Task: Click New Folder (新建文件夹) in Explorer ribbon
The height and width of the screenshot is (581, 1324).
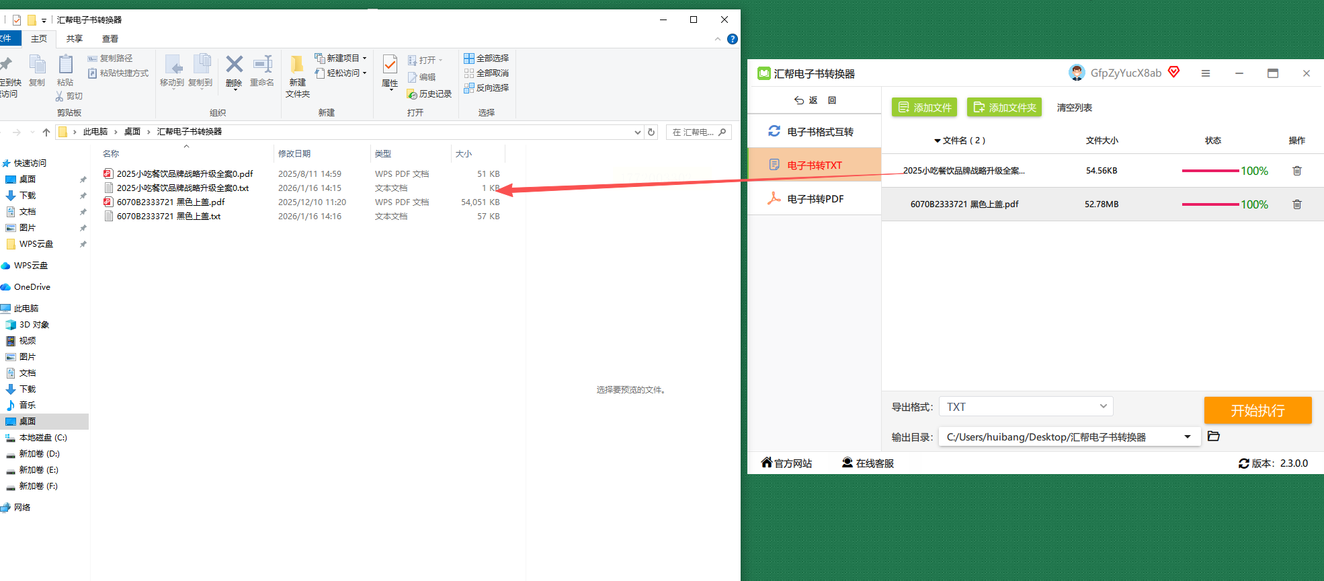Action: coord(298,77)
